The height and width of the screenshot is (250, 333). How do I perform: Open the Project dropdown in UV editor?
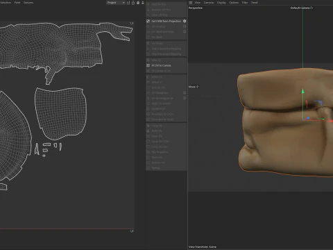tap(116, 3)
